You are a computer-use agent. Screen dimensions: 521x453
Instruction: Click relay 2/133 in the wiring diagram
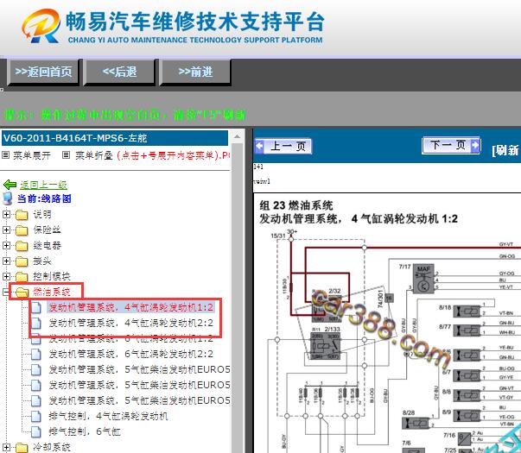point(325,346)
